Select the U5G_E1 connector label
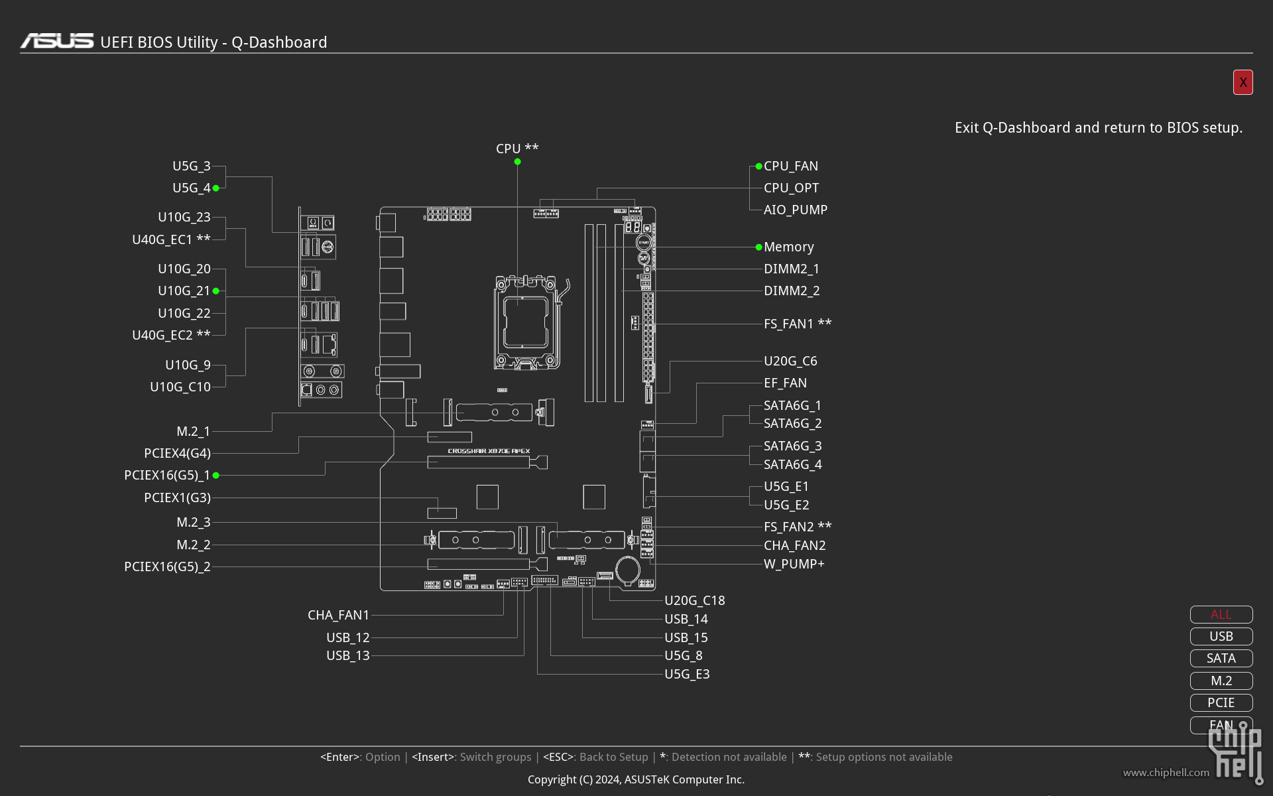The image size is (1273, 796). coord(786,486)
